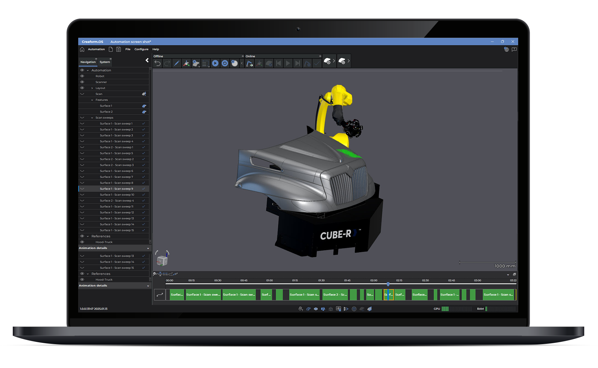598x368 pixels.
Task: Select Surface 2 feature in the tree
Action: tap(114, 112)
